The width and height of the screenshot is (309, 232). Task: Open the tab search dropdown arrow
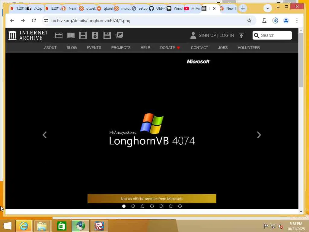(267, 8)
